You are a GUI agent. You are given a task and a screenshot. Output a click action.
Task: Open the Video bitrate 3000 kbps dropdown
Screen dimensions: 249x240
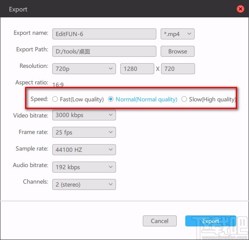pos(84,115)
